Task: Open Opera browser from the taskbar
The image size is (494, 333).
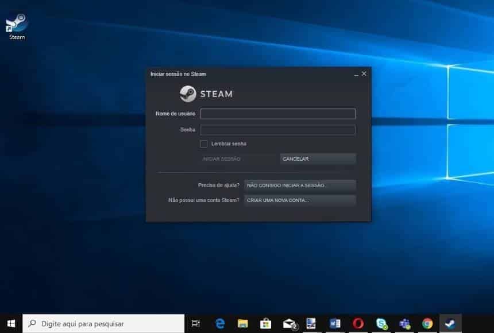Action: pos(358,324)
